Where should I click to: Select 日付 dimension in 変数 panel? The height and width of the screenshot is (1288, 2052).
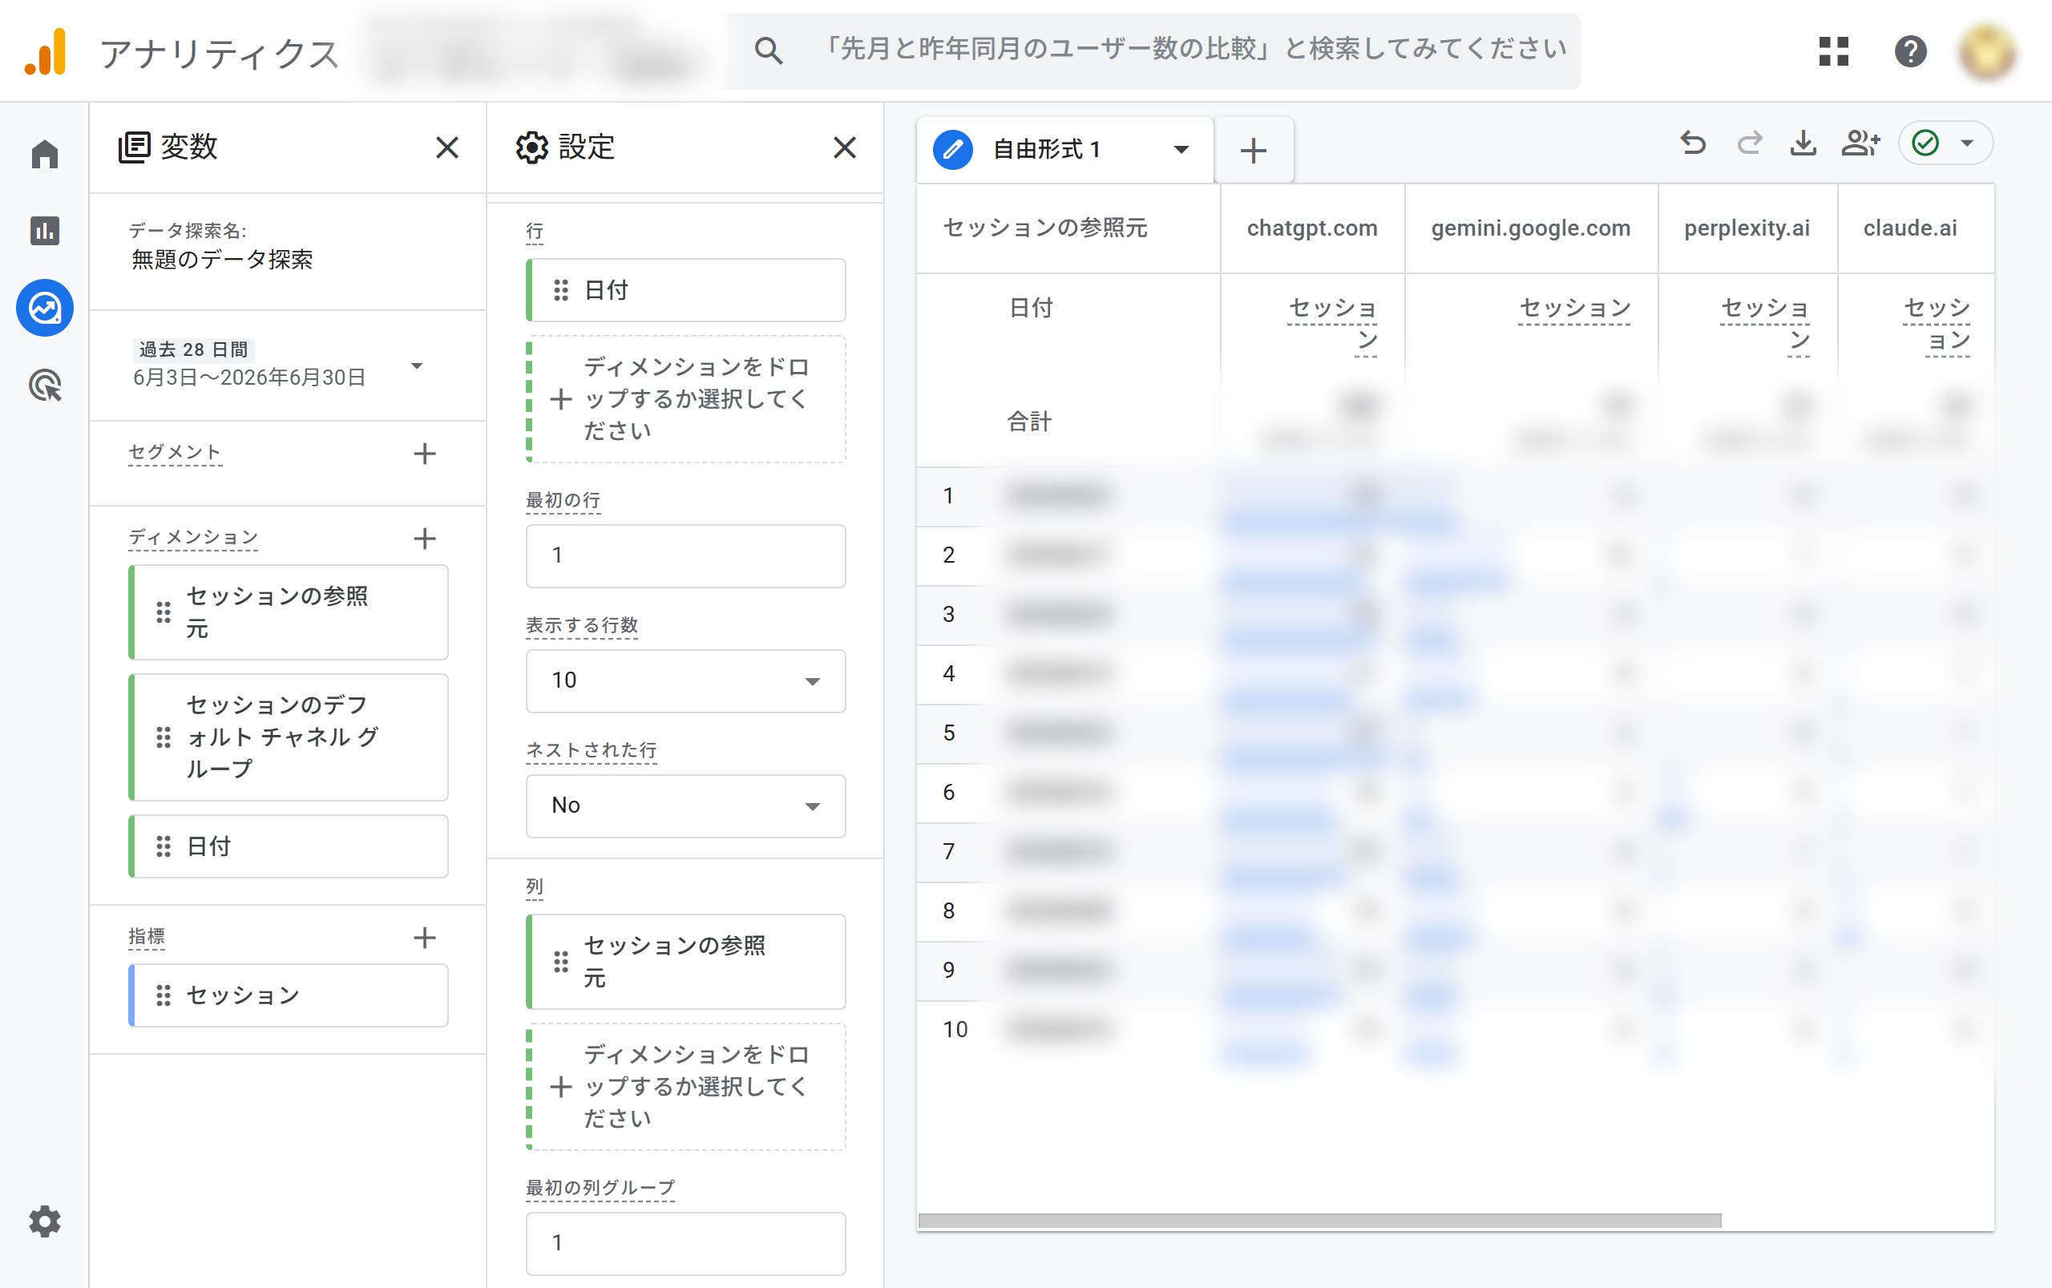(288, 846)
